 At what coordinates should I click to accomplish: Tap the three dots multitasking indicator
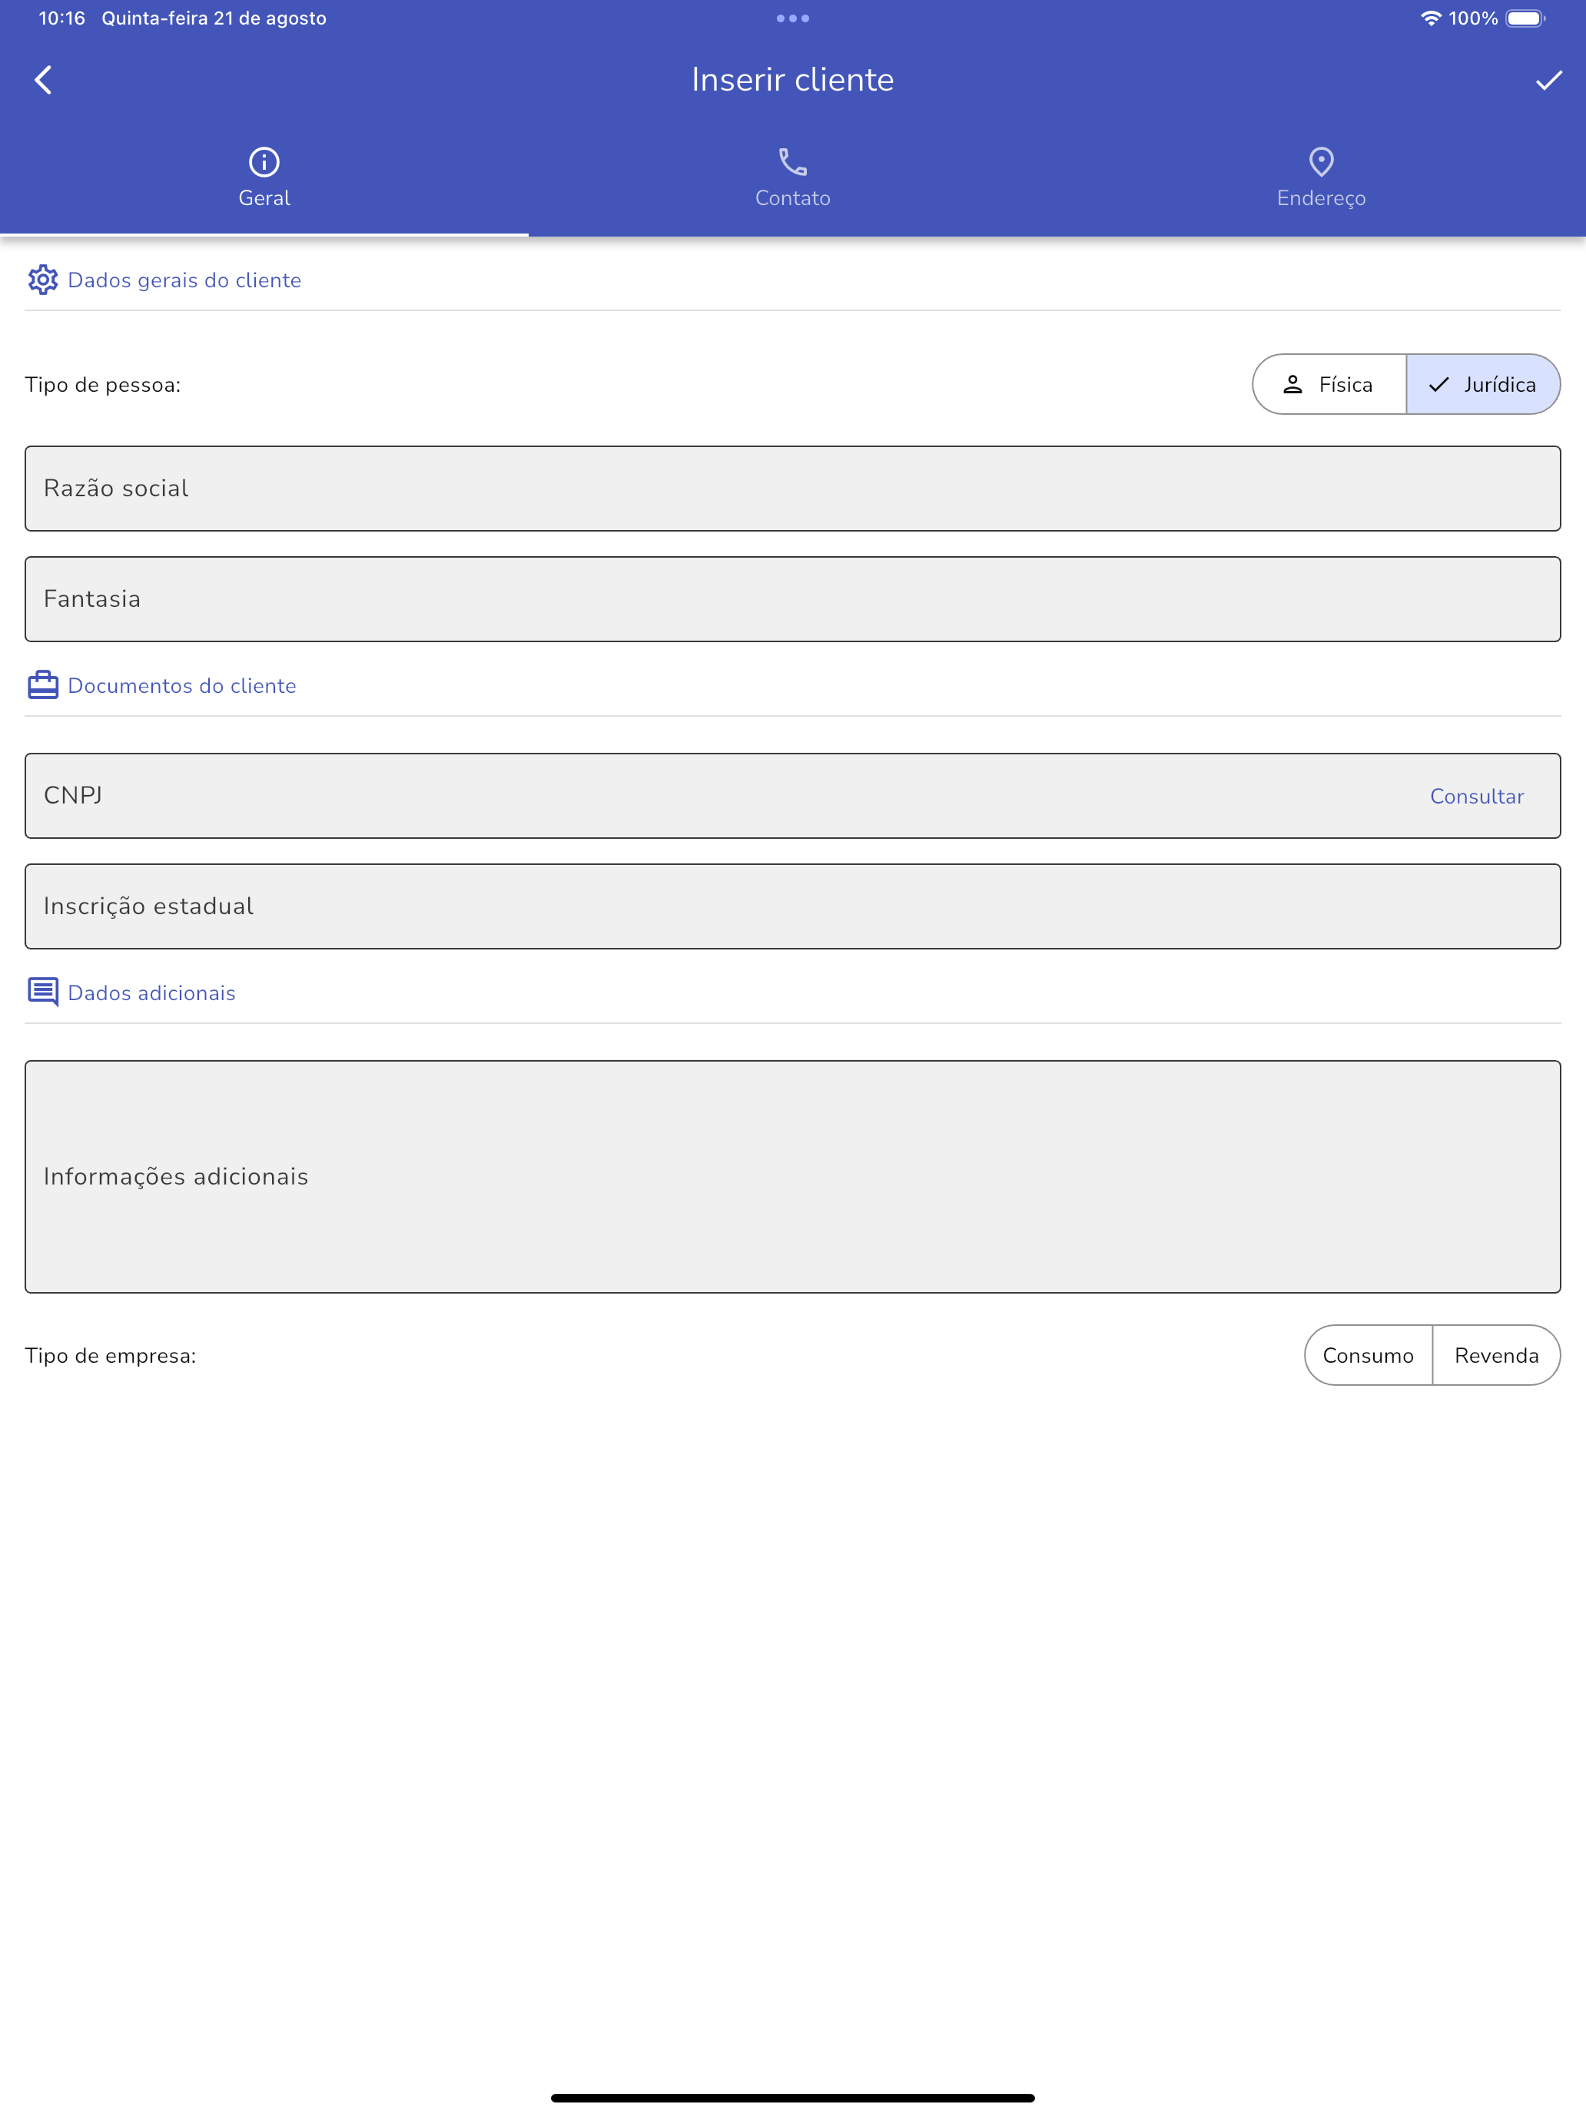(x=792, y=18)
